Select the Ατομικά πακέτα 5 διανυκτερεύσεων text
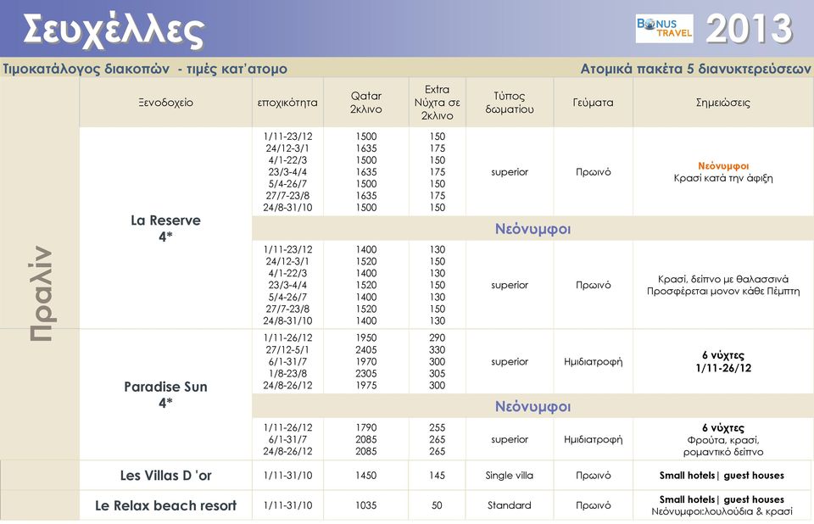 (x=695, y=69)
